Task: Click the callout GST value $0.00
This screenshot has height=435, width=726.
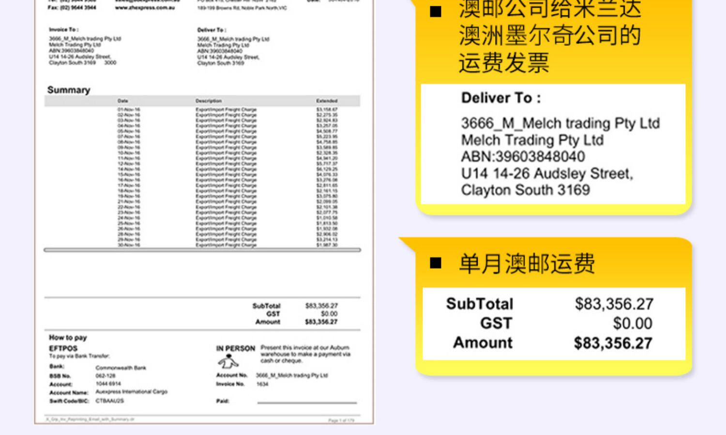Action: coord(633,323)
